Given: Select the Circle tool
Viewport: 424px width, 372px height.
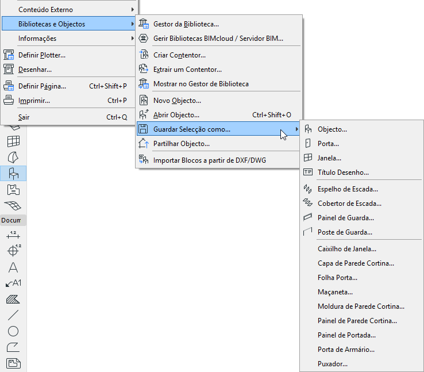Looking at the screenshot, I should click(13, 331).
